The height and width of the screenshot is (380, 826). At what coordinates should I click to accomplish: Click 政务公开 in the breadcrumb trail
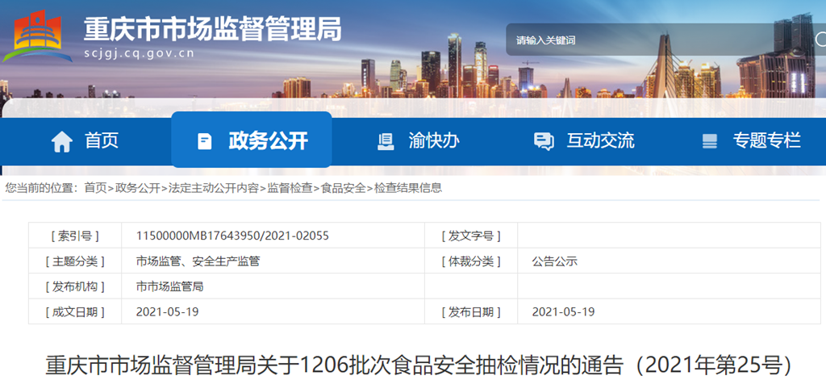[x=137, y=188]
